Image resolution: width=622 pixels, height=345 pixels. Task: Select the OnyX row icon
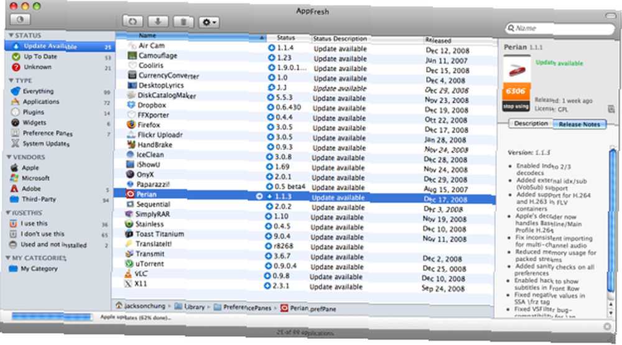(130, 174)
